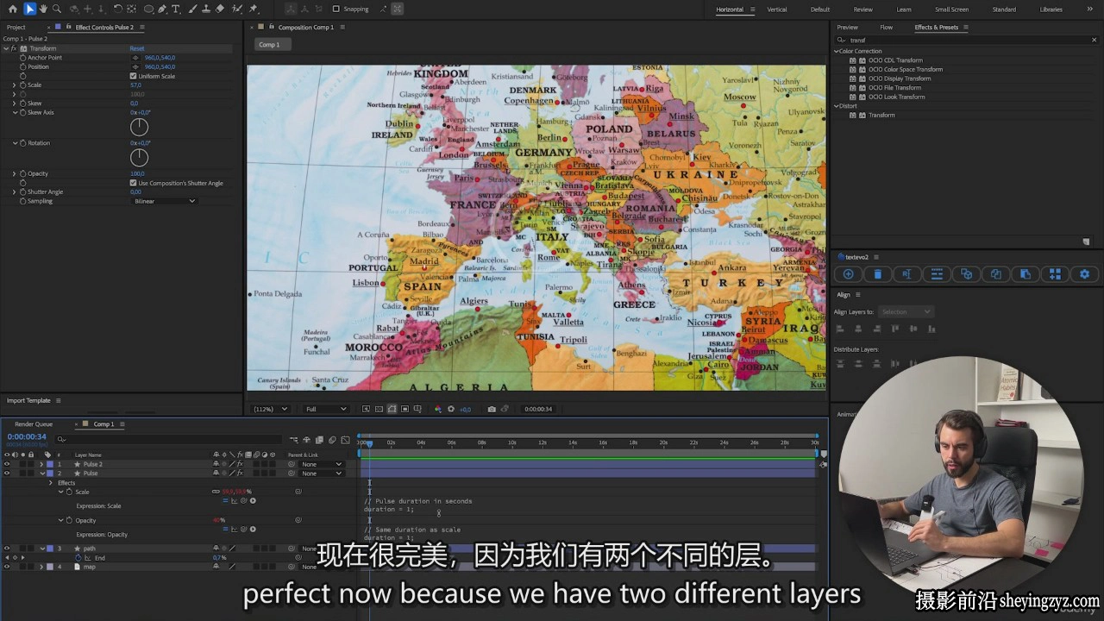Image resolution: width=1104 pixels, height=621 pixels.
Task: Select the Zoom magnifier tool
Action: click(x=57, y=9)
